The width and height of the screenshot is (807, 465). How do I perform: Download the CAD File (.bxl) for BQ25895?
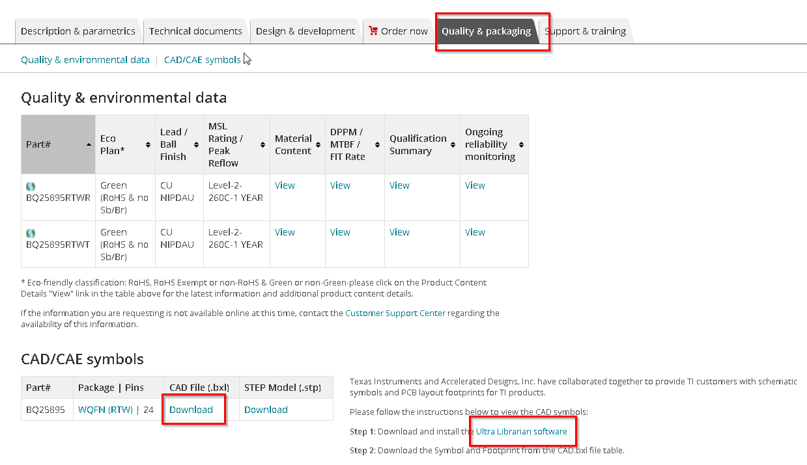[x=191, y=410]
